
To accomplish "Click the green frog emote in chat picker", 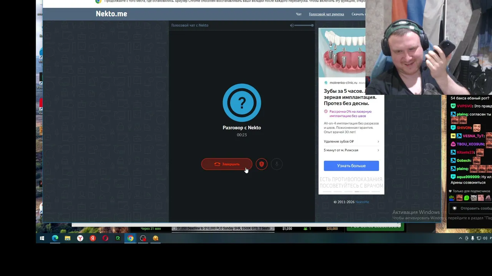I will (x=452, y=198).
